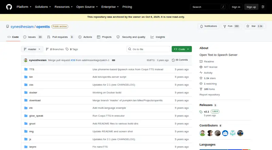
Task: Click the Readme book icon
Action: click(x=201, y=61)
